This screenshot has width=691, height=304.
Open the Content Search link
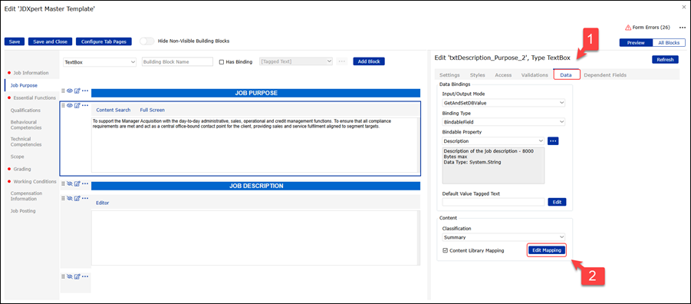pos(114,110)
